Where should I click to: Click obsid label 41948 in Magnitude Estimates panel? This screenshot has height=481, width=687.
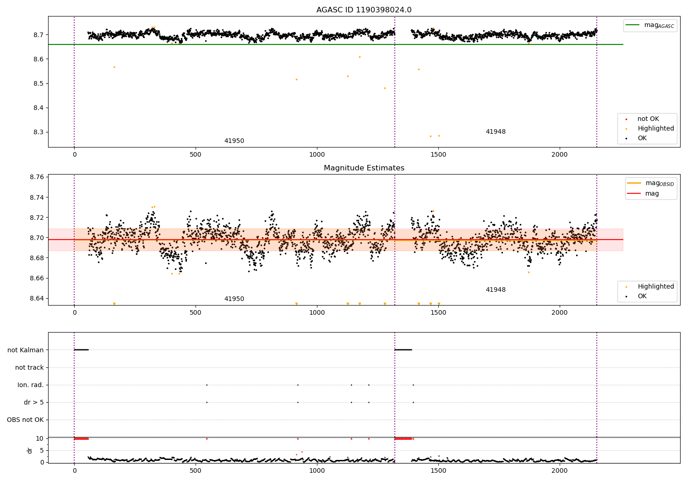coord(496,290)
